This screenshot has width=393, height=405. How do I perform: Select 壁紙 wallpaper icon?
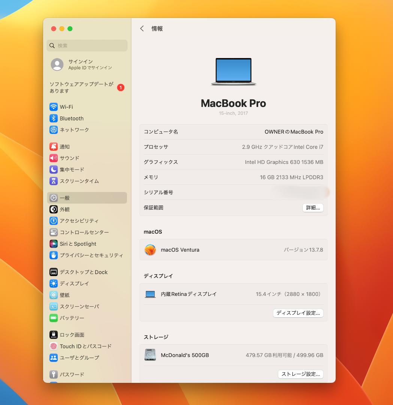54,295
